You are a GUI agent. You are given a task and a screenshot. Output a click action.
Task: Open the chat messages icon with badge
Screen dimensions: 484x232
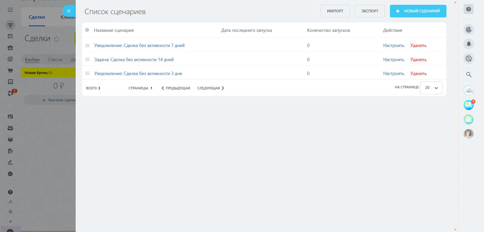point(468,105)
